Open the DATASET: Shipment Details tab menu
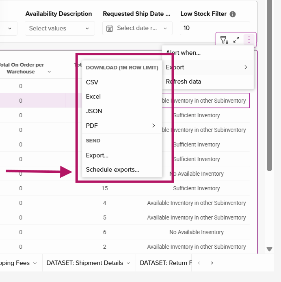The image size is (281, 282). [128, 263]
